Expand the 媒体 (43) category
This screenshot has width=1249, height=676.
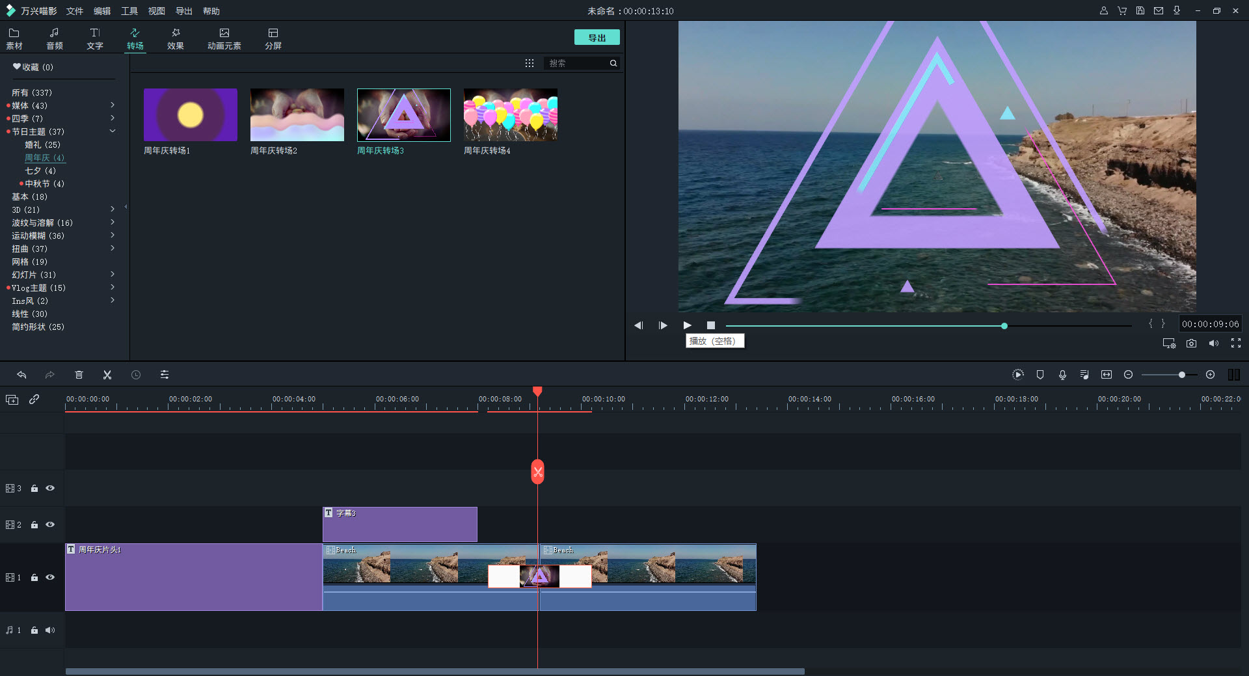click(113, 105)
